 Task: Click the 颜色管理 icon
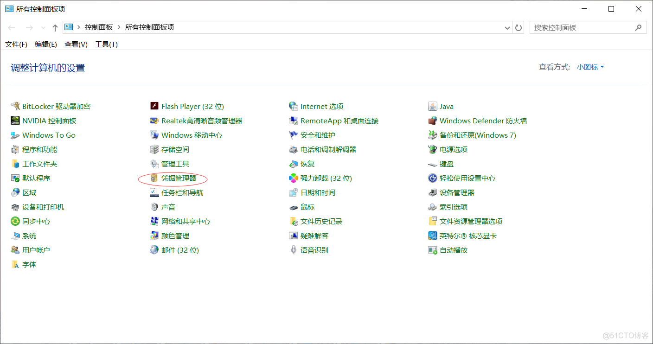click(154, 236)
